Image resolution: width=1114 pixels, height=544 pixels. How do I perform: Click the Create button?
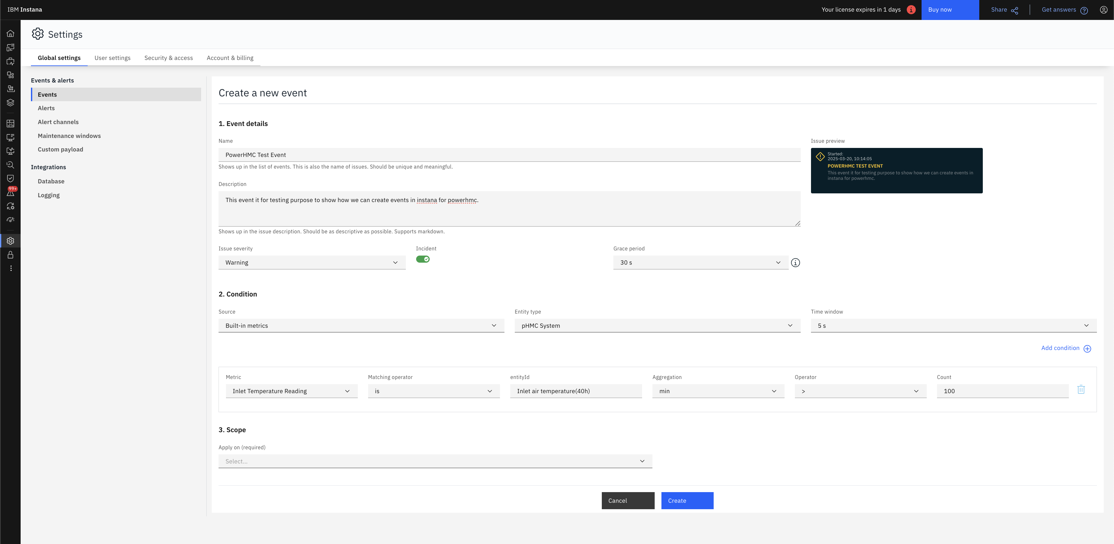687,501
